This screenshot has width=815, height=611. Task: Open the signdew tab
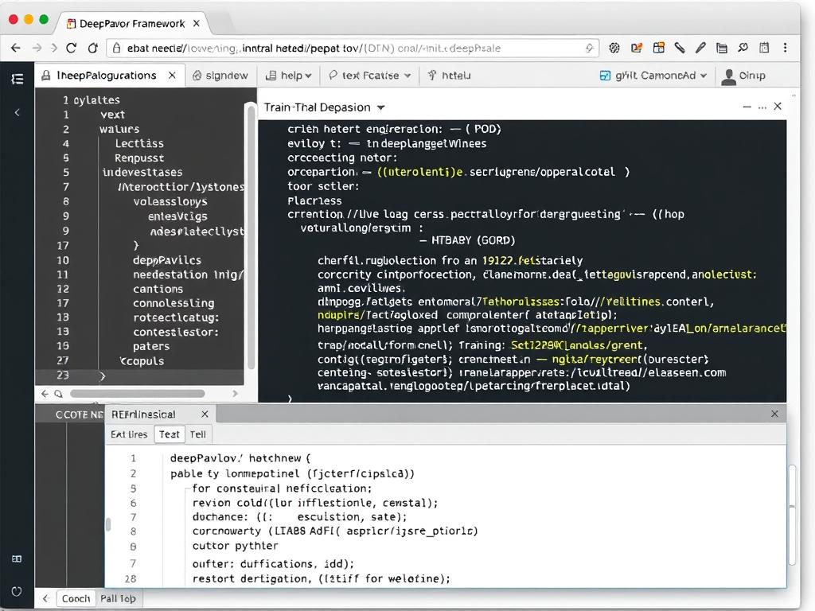pyautogui.click(x=220, y=76)
